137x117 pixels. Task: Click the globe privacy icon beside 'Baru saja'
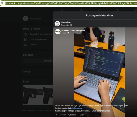pos(71,25)
